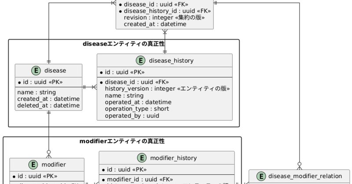Click deleted_at : datetime in the disease entity
352x184 pixels.
click(48, 105)
